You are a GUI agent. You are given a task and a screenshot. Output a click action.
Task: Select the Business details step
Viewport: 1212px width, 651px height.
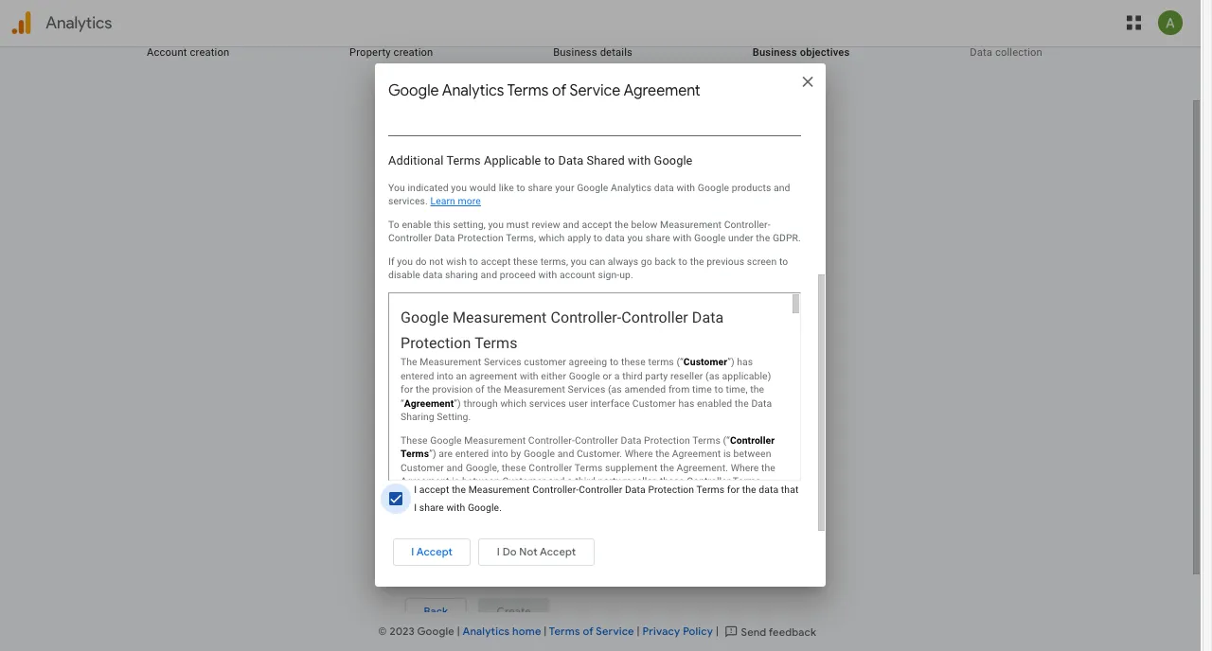593,52
